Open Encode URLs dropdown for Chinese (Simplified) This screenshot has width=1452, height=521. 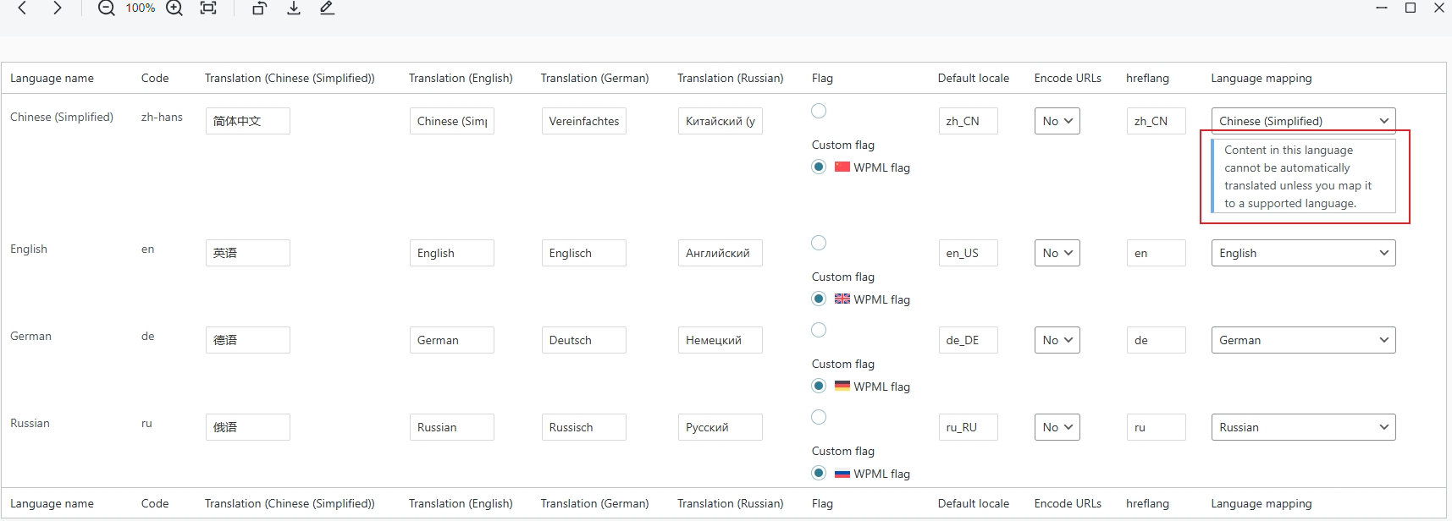(1057, 121)
